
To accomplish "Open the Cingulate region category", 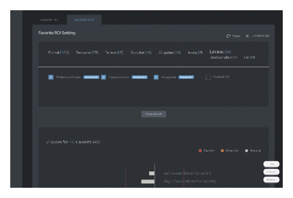I will point(169,53).
